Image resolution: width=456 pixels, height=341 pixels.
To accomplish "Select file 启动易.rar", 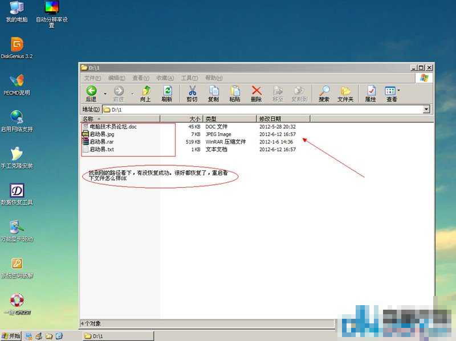I will click(101, 142).
